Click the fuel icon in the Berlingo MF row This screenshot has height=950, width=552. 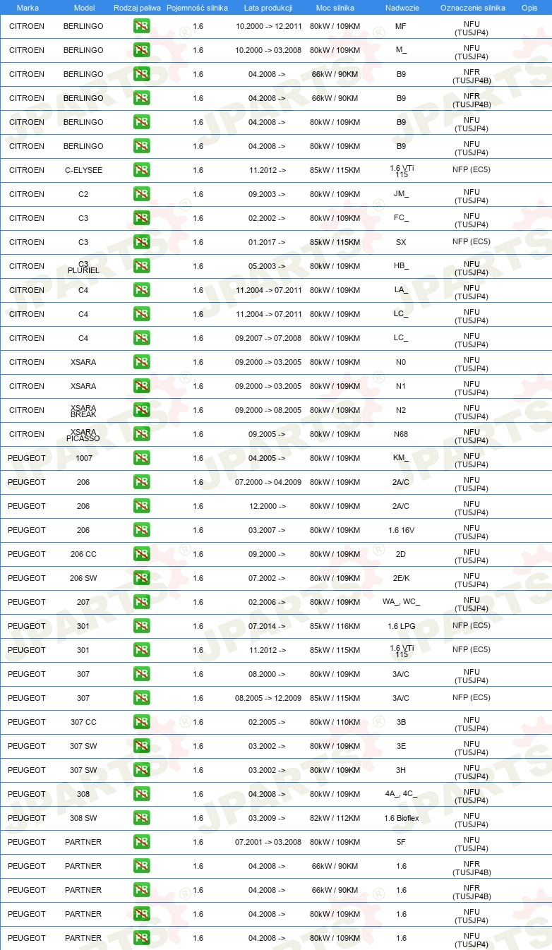tap(141, 26)
